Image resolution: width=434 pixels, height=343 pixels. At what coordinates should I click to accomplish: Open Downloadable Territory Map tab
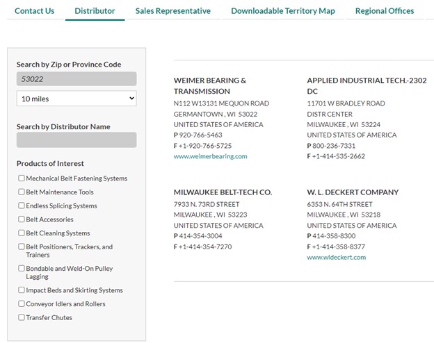pos(283,11)
